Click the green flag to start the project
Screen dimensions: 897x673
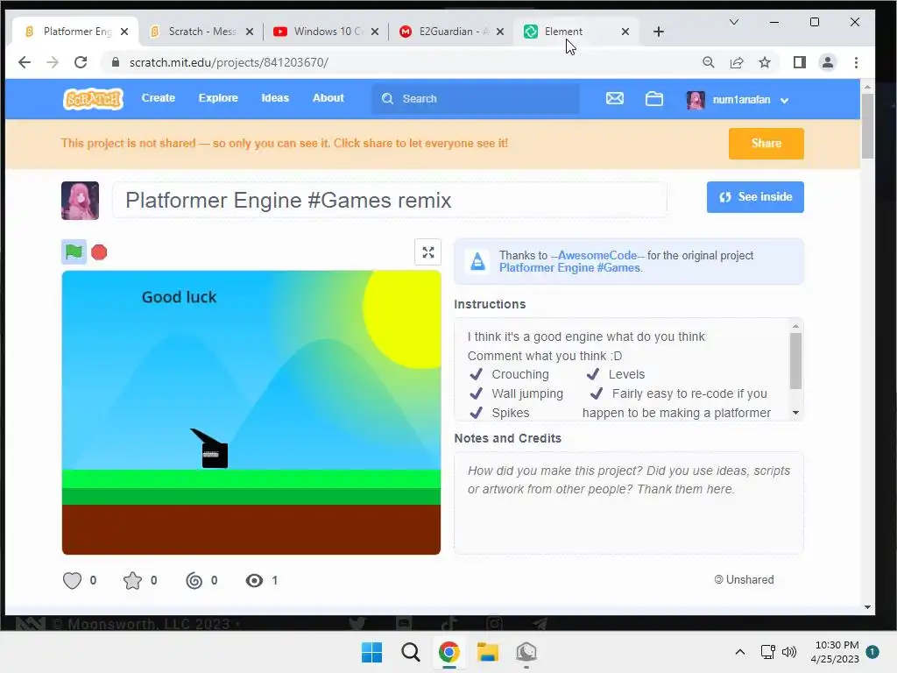pyautogui.click(x=74, y=251)
